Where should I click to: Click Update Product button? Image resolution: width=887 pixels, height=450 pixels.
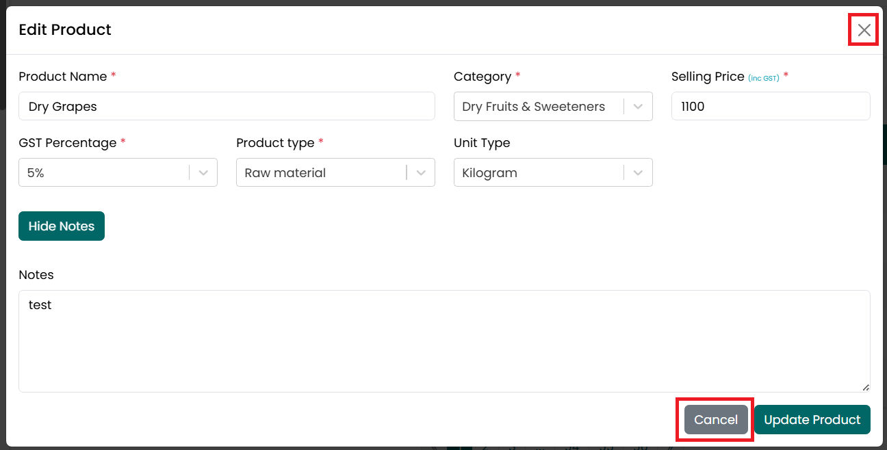(812, 420)
